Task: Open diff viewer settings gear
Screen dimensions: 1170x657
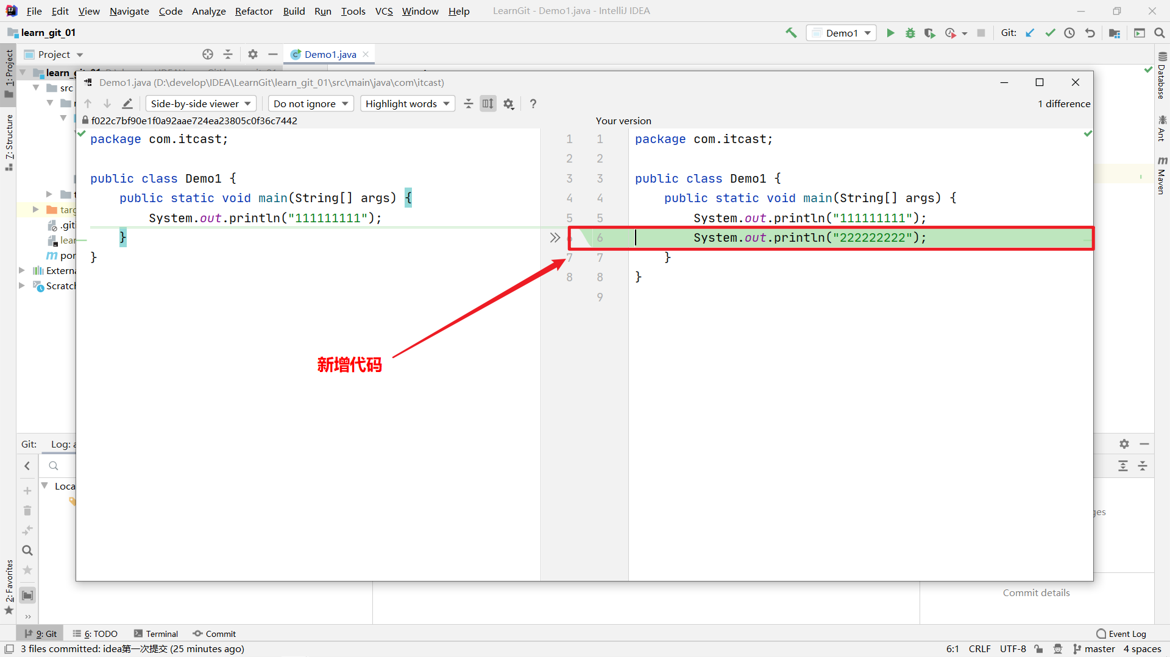Action: click(x=509, y=104)
